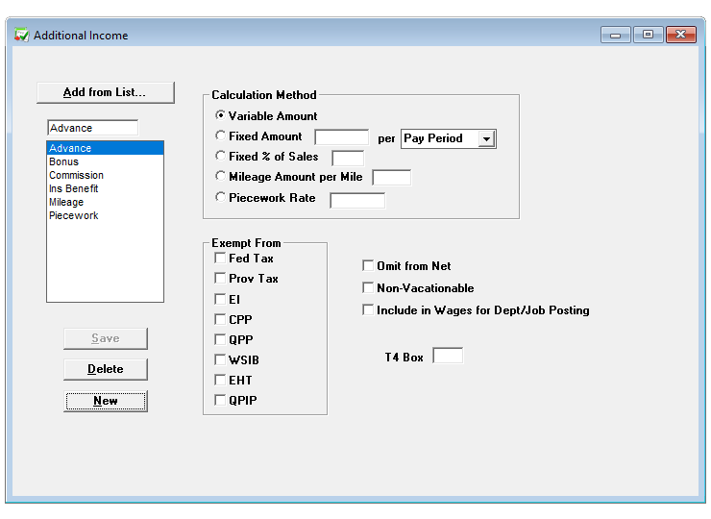The width and height of the screenshot is (711, 519).
Task: Create a New income item
Action: 106,401
